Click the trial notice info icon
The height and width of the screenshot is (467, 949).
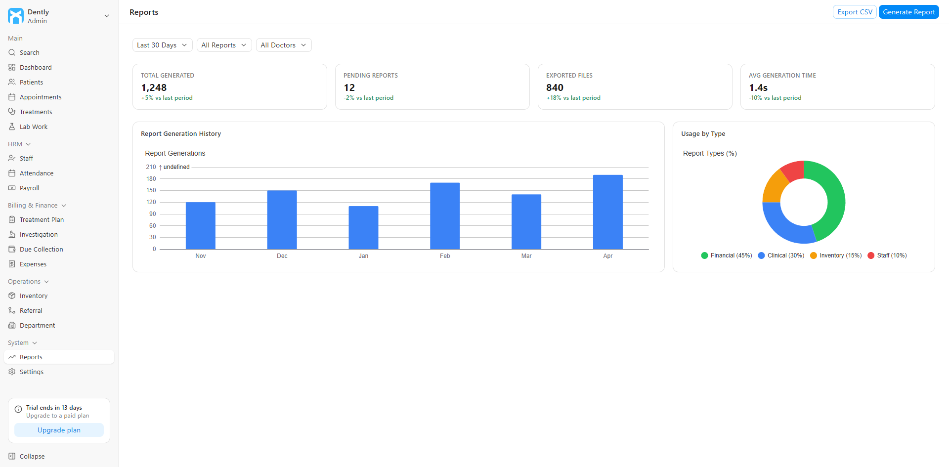[18, 409]
